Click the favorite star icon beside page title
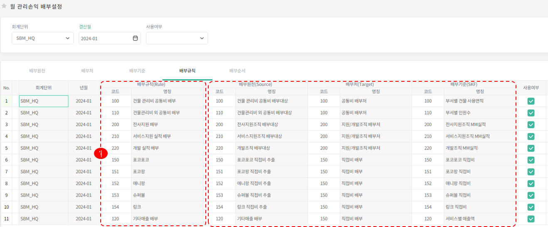Viewport: 548px width, 227px height. pyautogui.click(x=4, y=6)
